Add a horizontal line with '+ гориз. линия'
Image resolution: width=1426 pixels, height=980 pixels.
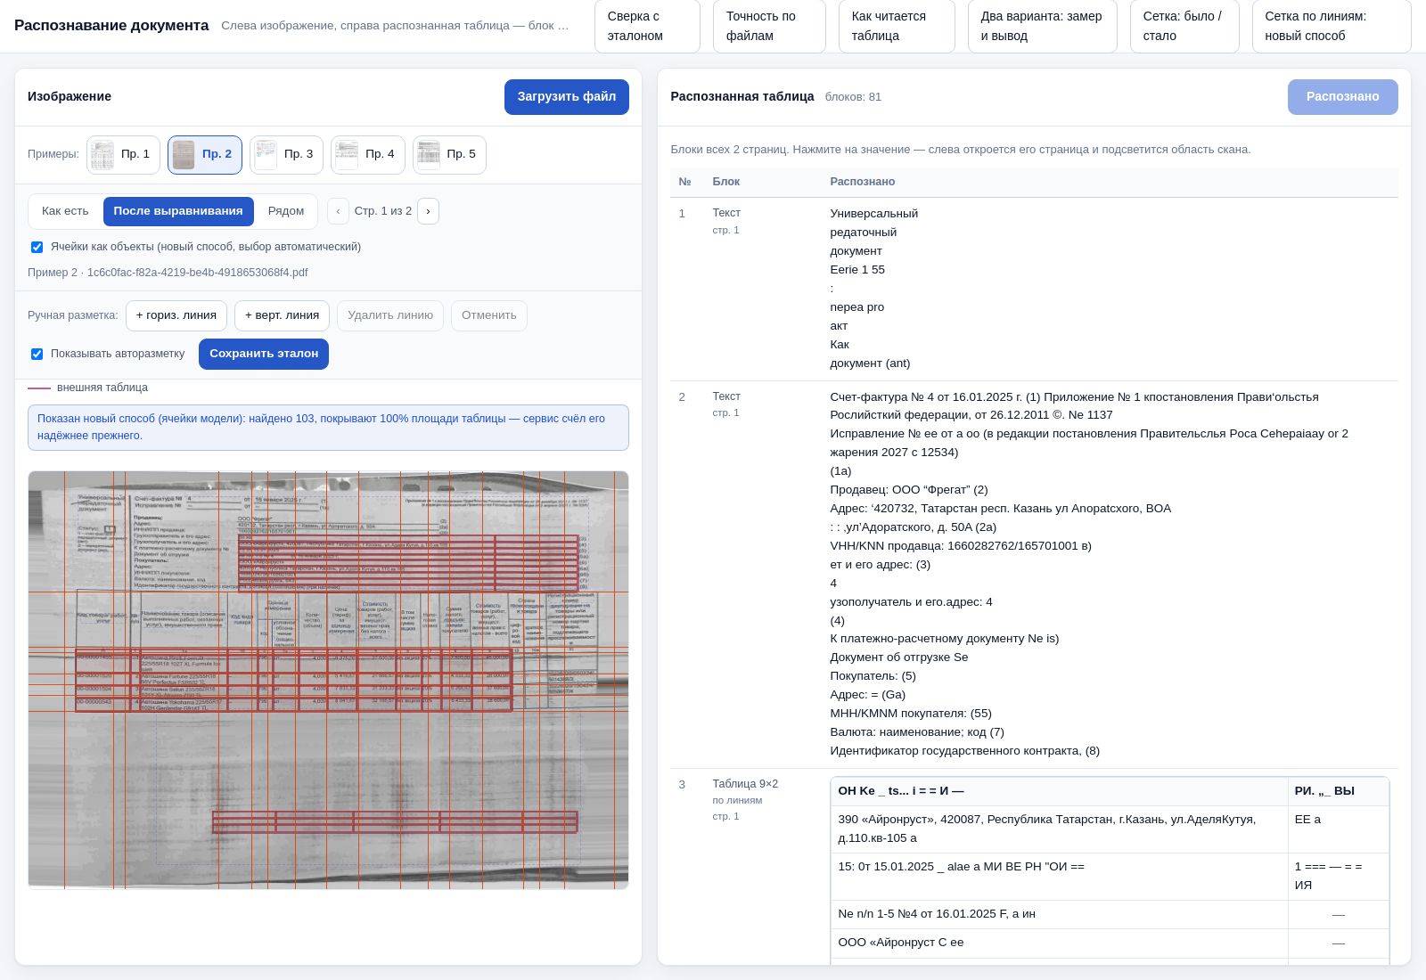[176, 316]
